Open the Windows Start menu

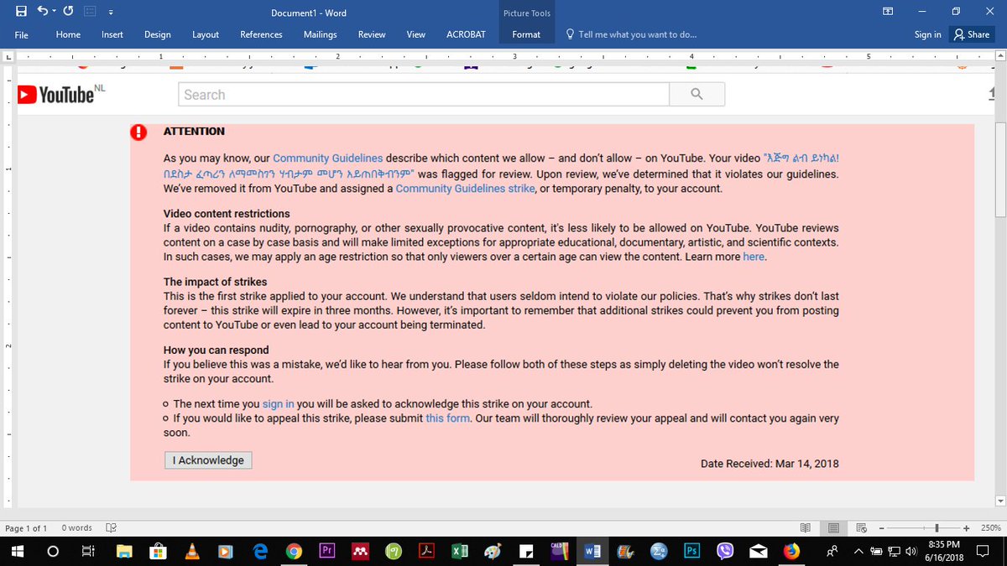18,552
